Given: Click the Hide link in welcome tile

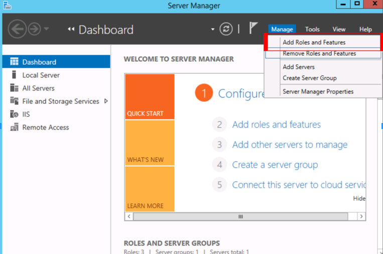Looking at the screenshot, I should pyautogui.click(x=359, y=198).
